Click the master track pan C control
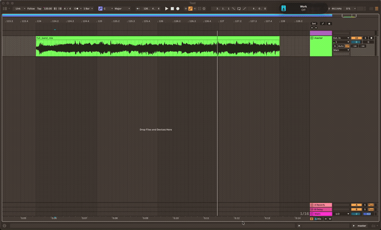Screen dimensions: 381x230 [x=368, y=42]
